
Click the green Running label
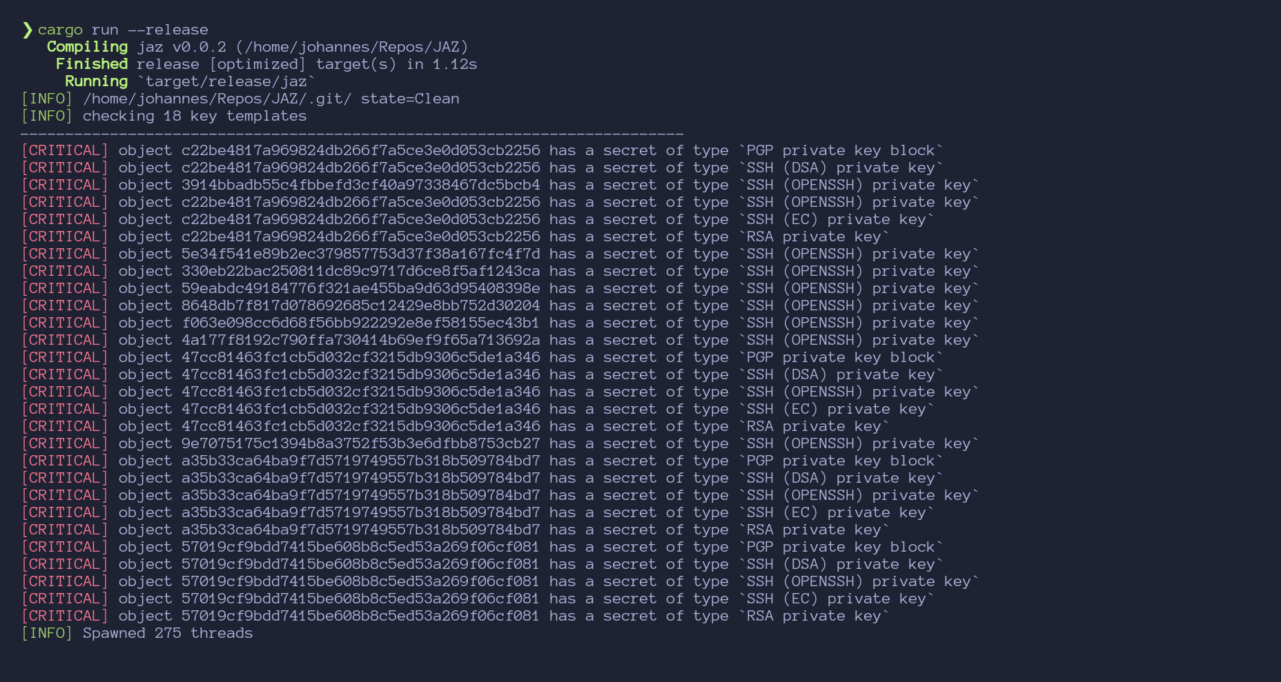97,81
